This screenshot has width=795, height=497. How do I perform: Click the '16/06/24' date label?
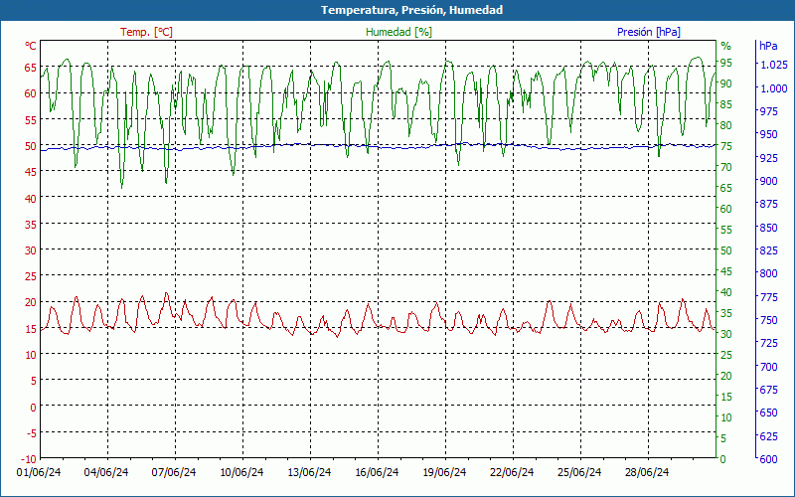point(377,473)
